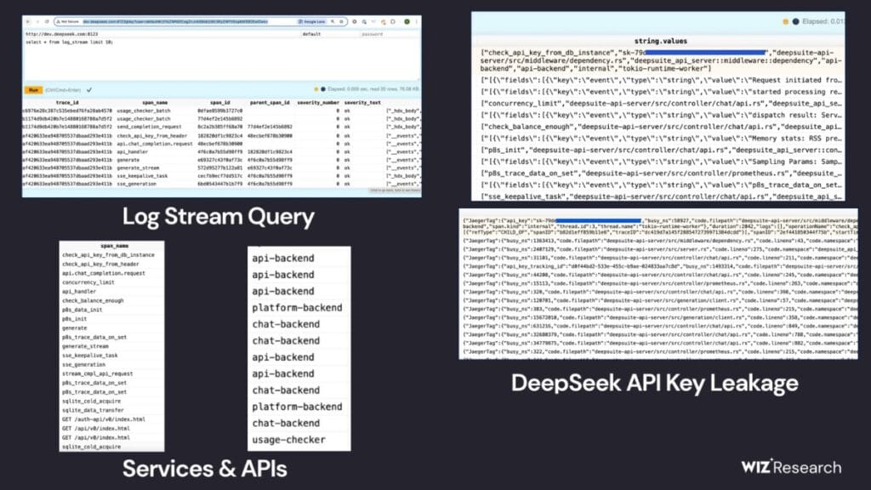
Task: Click the JaegerTag row with api_key_tracking_id
Action: click(x=660, y=266)
